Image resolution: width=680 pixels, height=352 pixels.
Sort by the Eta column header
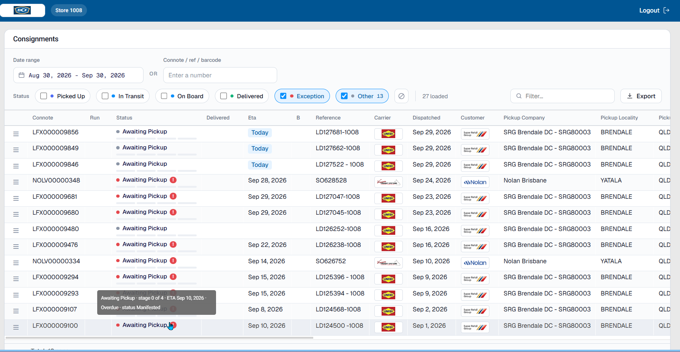[252, 118]
